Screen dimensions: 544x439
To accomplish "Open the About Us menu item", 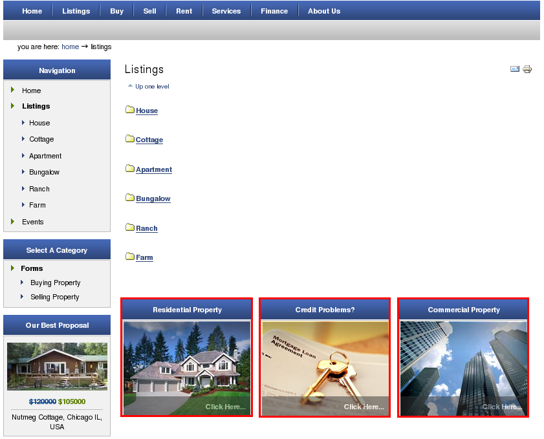I will [x=324, y=11].
